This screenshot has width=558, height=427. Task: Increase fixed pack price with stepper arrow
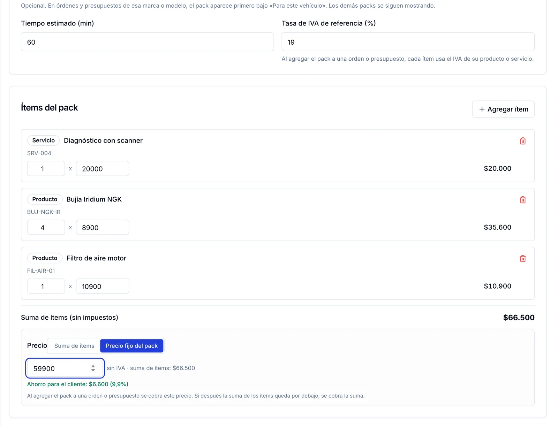(x=93, y=366)
